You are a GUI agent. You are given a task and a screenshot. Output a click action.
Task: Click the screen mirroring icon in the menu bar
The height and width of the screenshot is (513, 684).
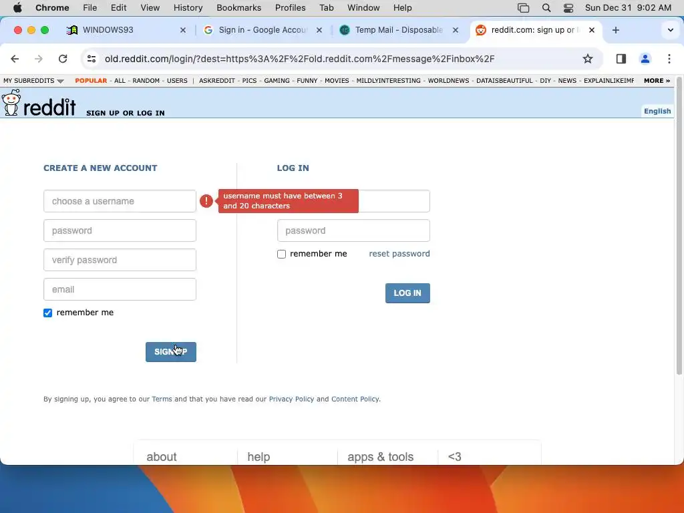523,7
